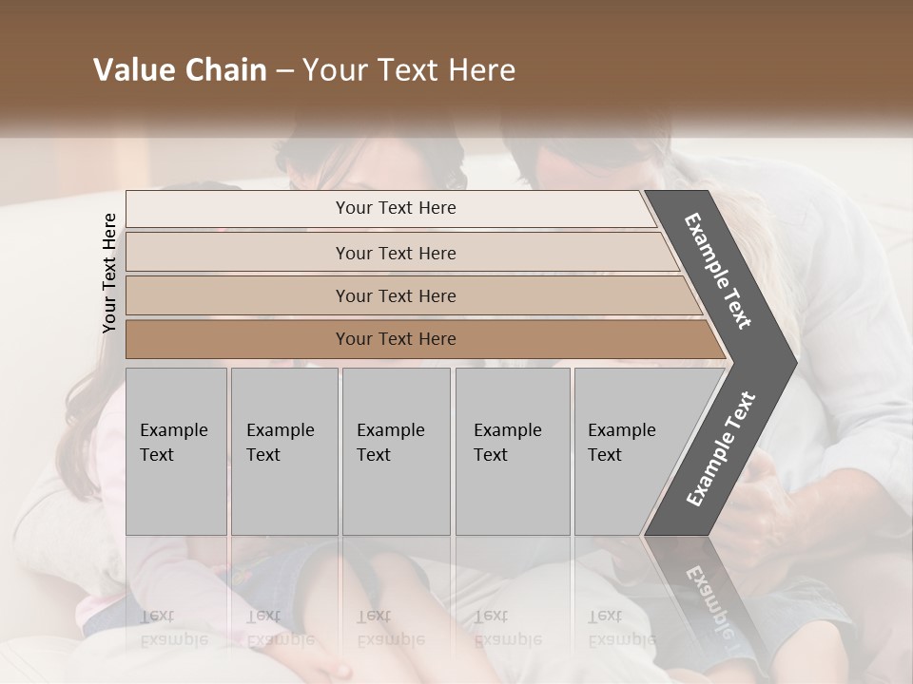Select the lower dark arrow segment "Example Text"
Image resolution: width=913 pixels, height=684 pixels.
click(x=720, y=448)
